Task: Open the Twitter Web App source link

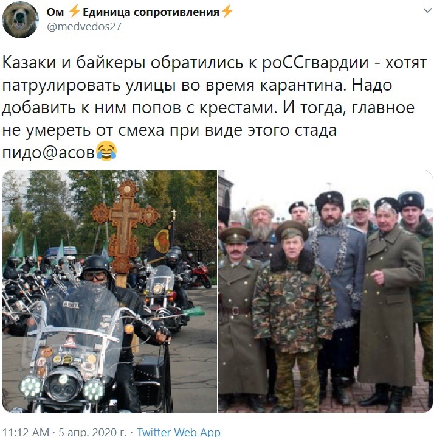Action: (x=179, y=432)
